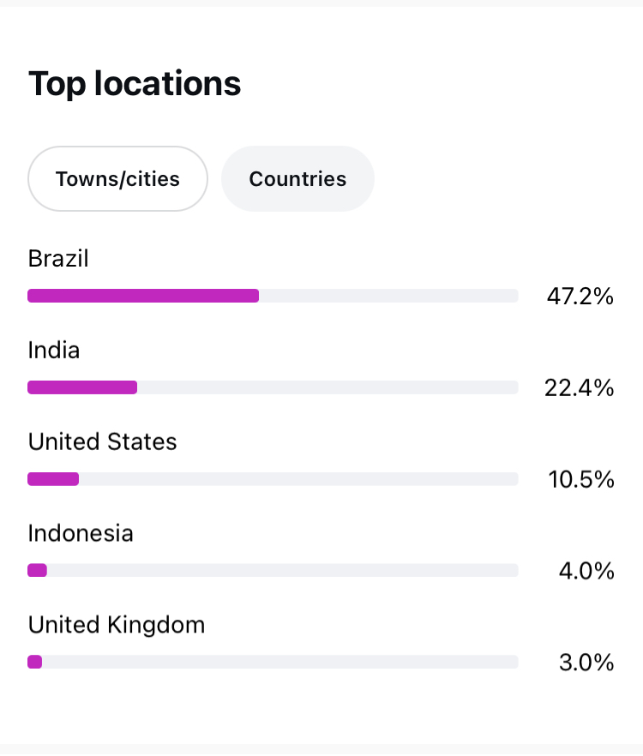Select the Countries tab

point(297,179)
